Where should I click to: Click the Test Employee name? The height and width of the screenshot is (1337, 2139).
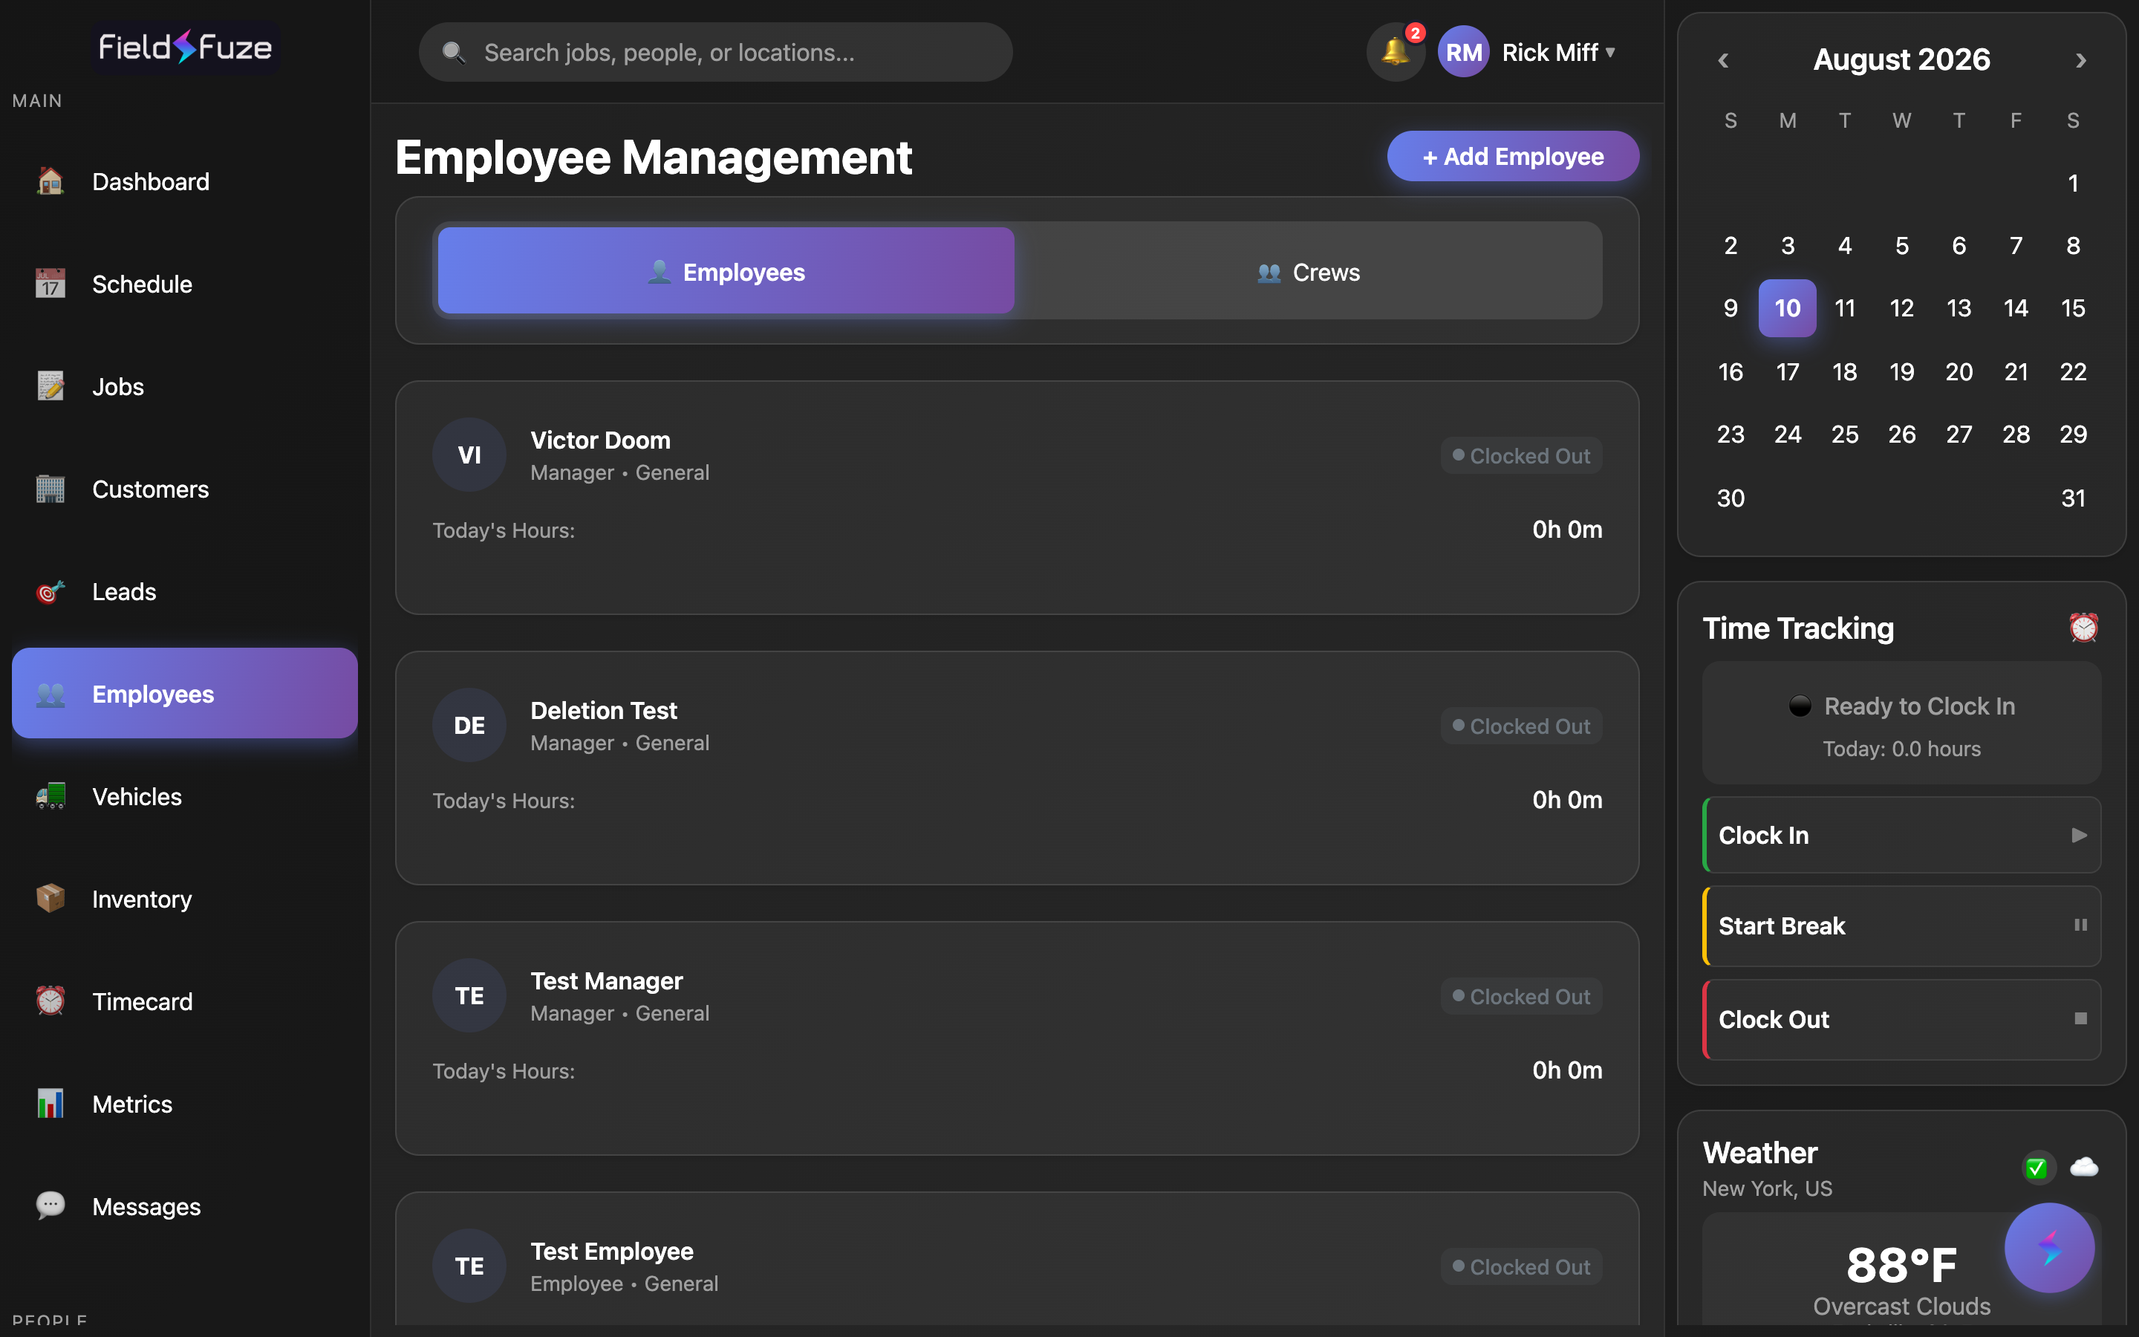(x=612, y=1252)
